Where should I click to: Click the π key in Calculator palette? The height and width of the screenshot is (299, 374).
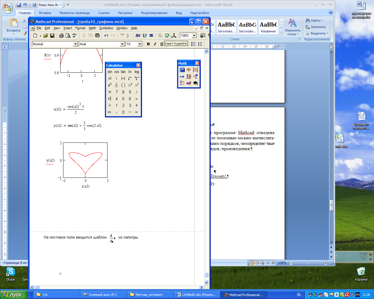(110, 92)
